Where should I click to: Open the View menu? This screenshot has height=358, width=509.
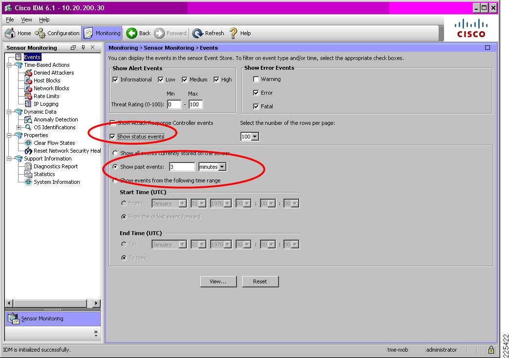(x=26, y=20)
